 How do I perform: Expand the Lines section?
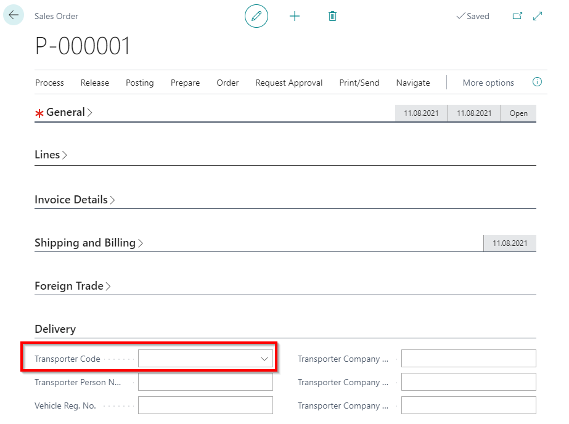tap(51, 155)
